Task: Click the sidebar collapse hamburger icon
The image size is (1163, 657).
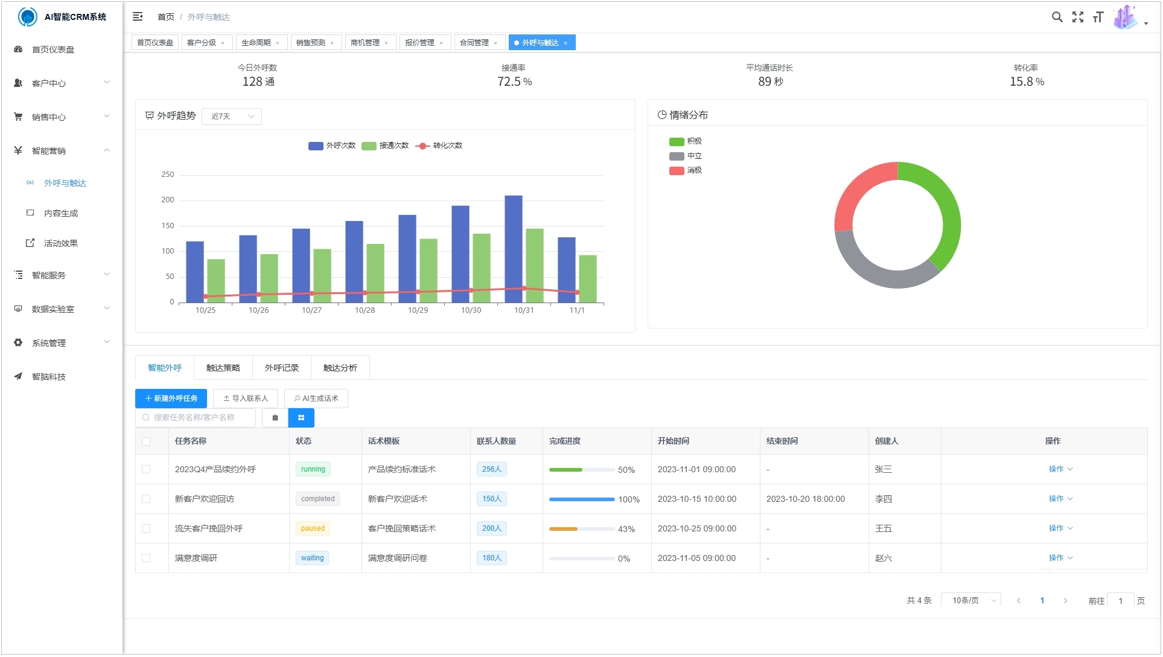Action: pyautogui.click(x=138, y=17)
